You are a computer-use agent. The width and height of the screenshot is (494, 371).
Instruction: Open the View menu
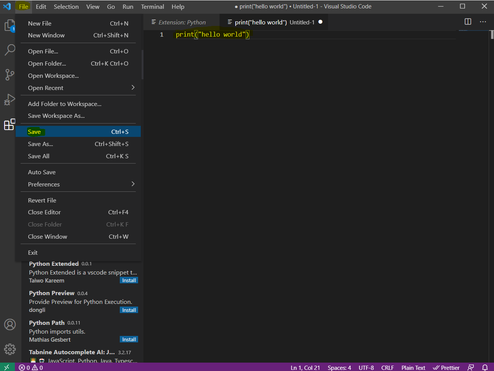point(93,6)
